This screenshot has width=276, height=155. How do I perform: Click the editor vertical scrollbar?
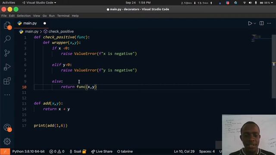274,66
